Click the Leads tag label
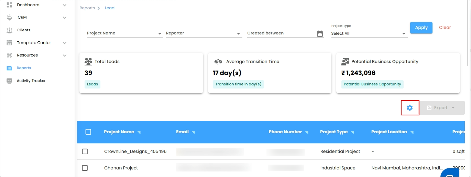471x177 pixels. pos(92,84)
